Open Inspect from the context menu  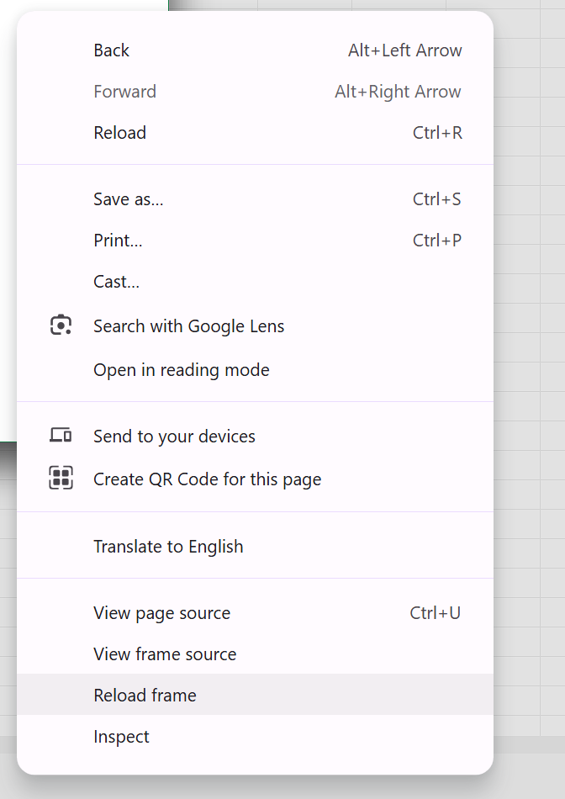coord(256,736)
